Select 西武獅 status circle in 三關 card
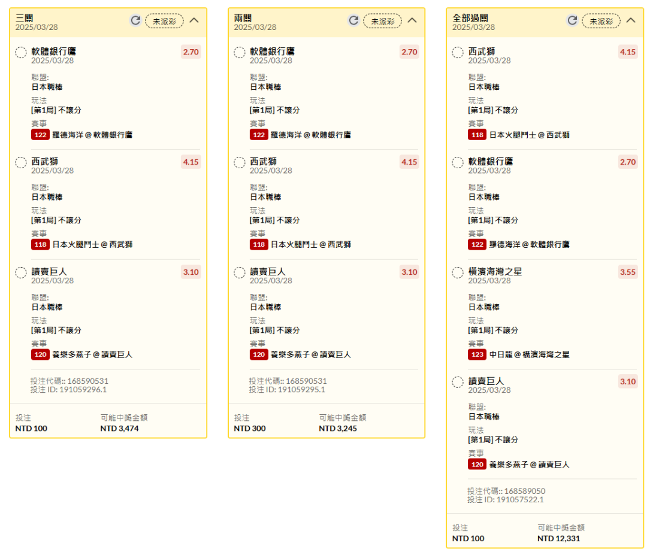This screenshot has height=552, width=647. tap(21, 162)
